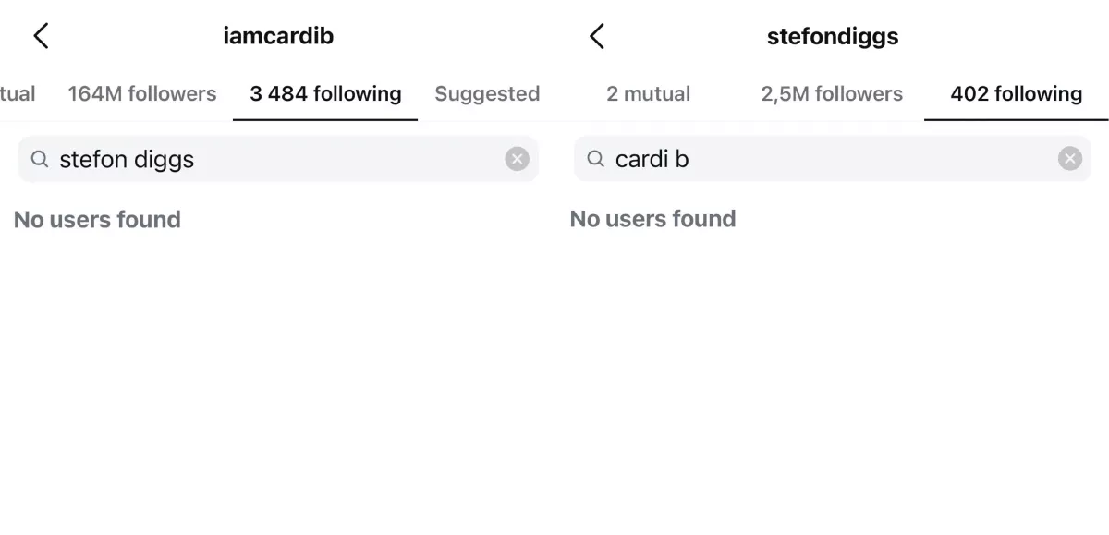Clear the 'stefon diggs' search query
The height and width of the screenshot is (535, 1109).
click(517, 158)
